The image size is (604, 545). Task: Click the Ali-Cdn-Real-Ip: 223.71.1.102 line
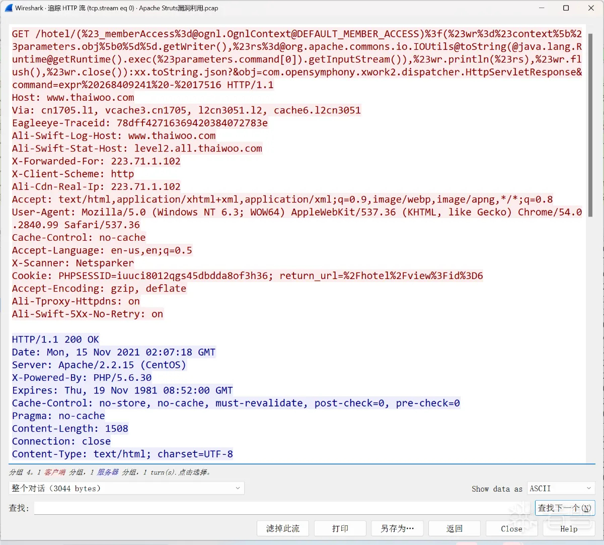96,186
